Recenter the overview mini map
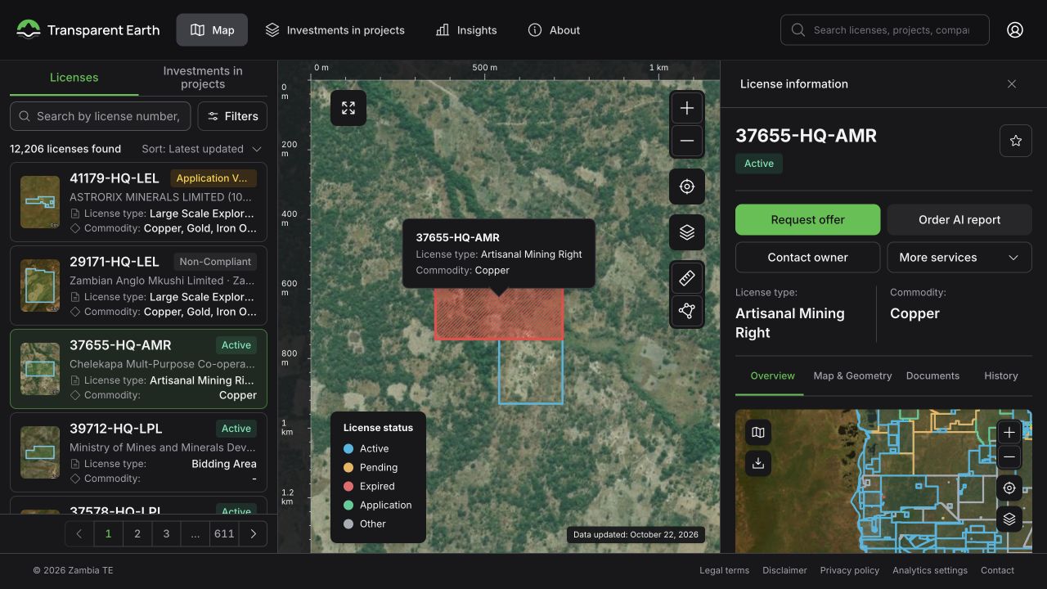The width and height of the screenshot is (1047, 589). coord(1009,488)
